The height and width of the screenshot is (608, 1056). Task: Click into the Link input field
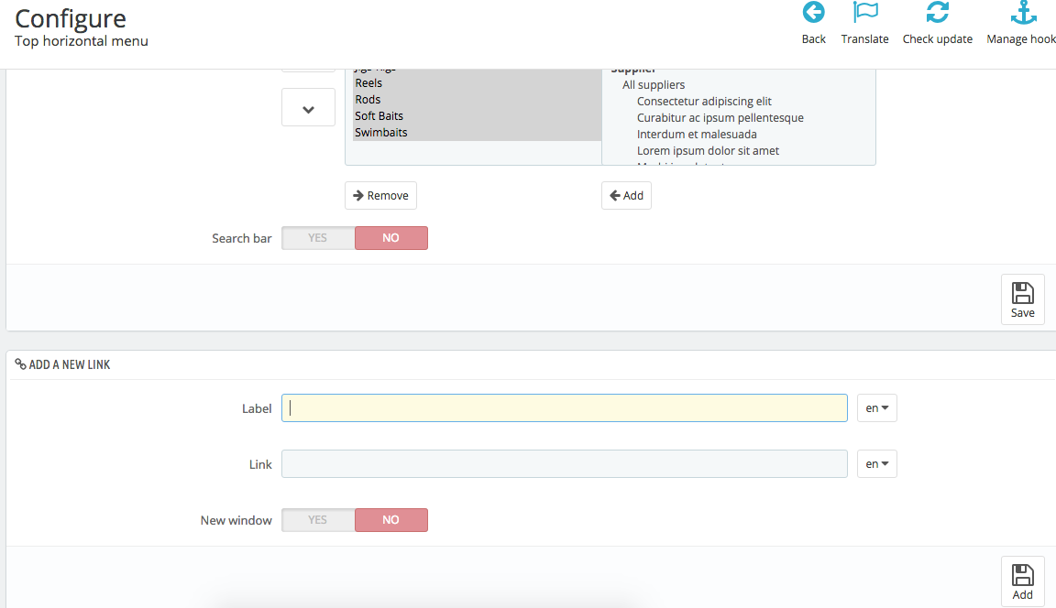click(565, 464)
